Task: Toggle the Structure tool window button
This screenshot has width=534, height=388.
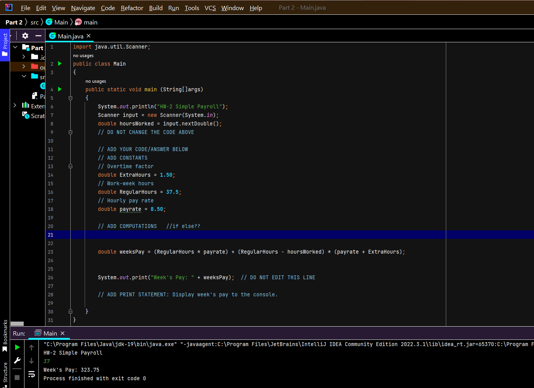Action: coord(5,375)
